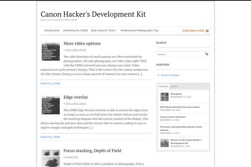Open History of the Canon Hacker's Development Kit

(x=186, y=142)
